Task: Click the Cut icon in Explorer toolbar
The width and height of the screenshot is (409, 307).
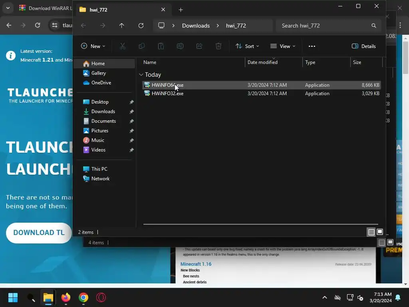Action: (x=123, y=46)
